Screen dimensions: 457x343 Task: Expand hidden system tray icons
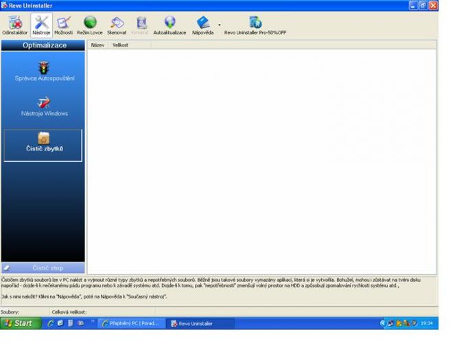click(383, 323)
